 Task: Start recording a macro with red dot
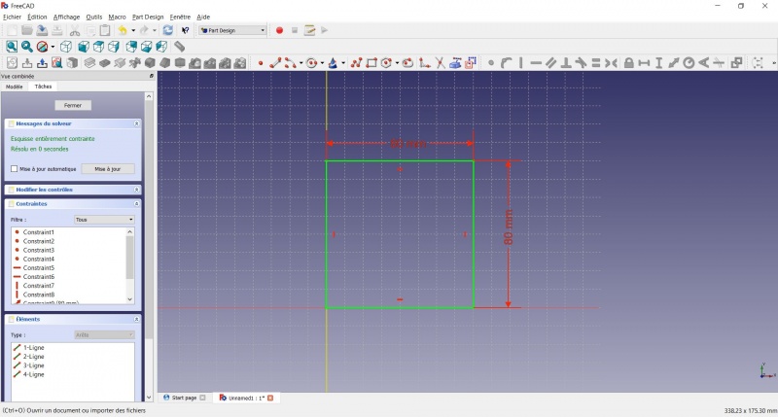click(x=279, y=30)
